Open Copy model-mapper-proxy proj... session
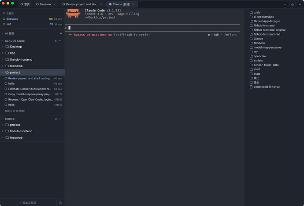Image resolution: width=304 pixels, height=206 pixels. 33,94
